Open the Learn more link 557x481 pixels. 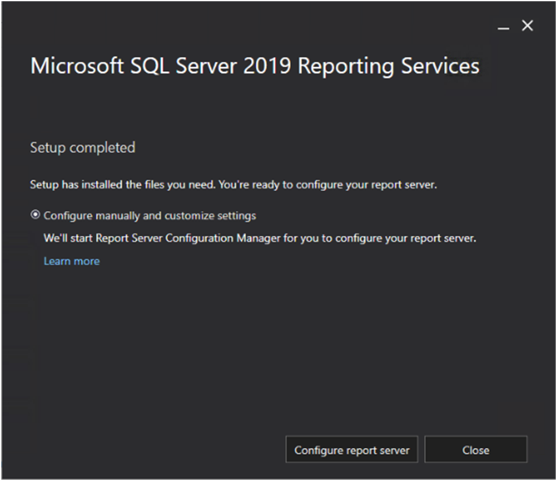pos(71,261)
